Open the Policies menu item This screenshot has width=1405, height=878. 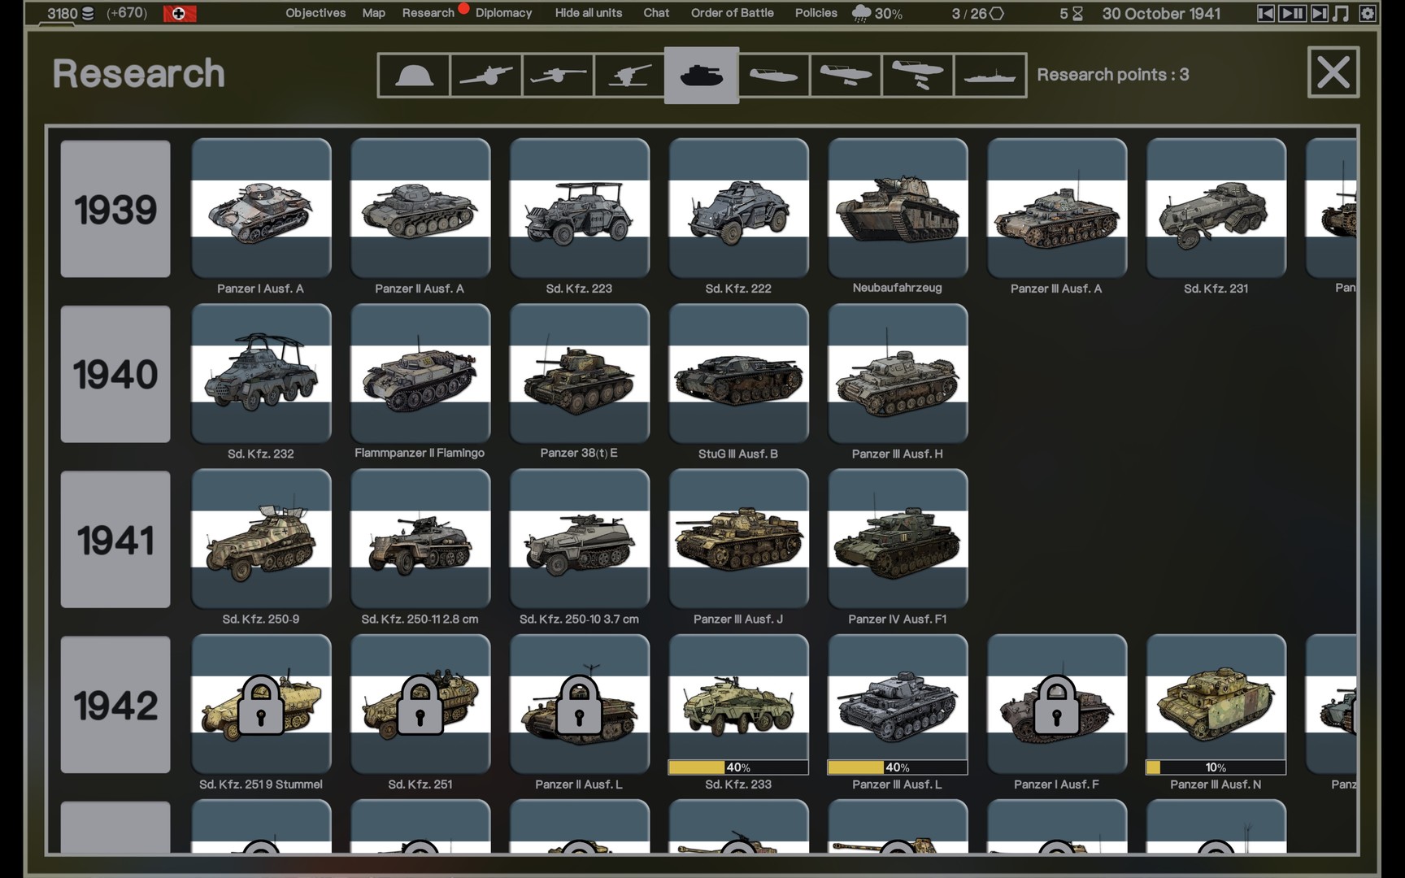click(816, 13)
